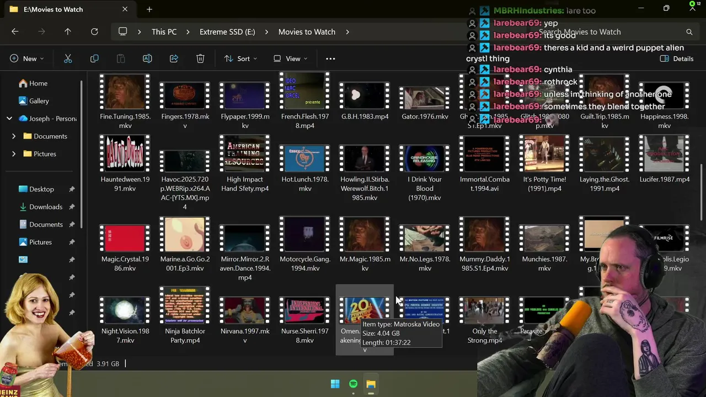Select Hauntedween.1991.mkv file

pos(125,164)
